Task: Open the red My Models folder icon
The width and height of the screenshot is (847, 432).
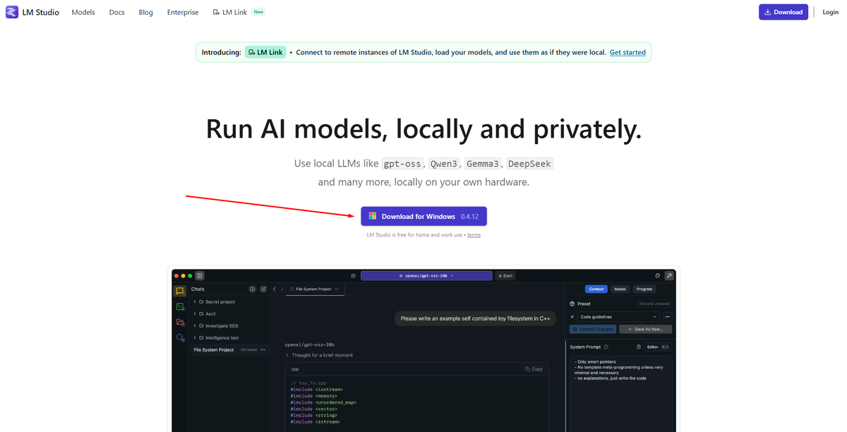Action: point(180,322)
